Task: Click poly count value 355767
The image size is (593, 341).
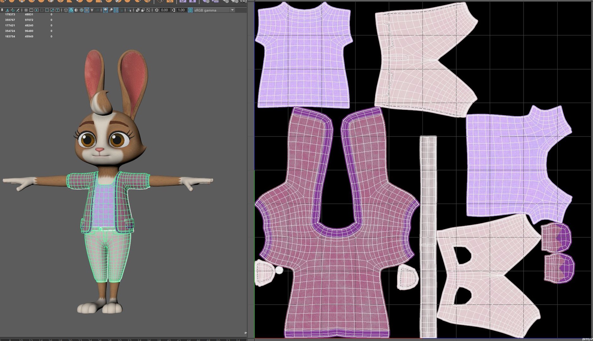Action: [x=10, y=20]
